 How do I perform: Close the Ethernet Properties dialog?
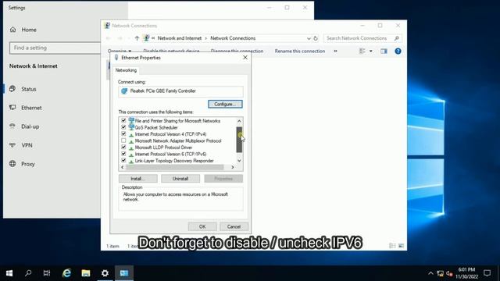tap(245, 58)
